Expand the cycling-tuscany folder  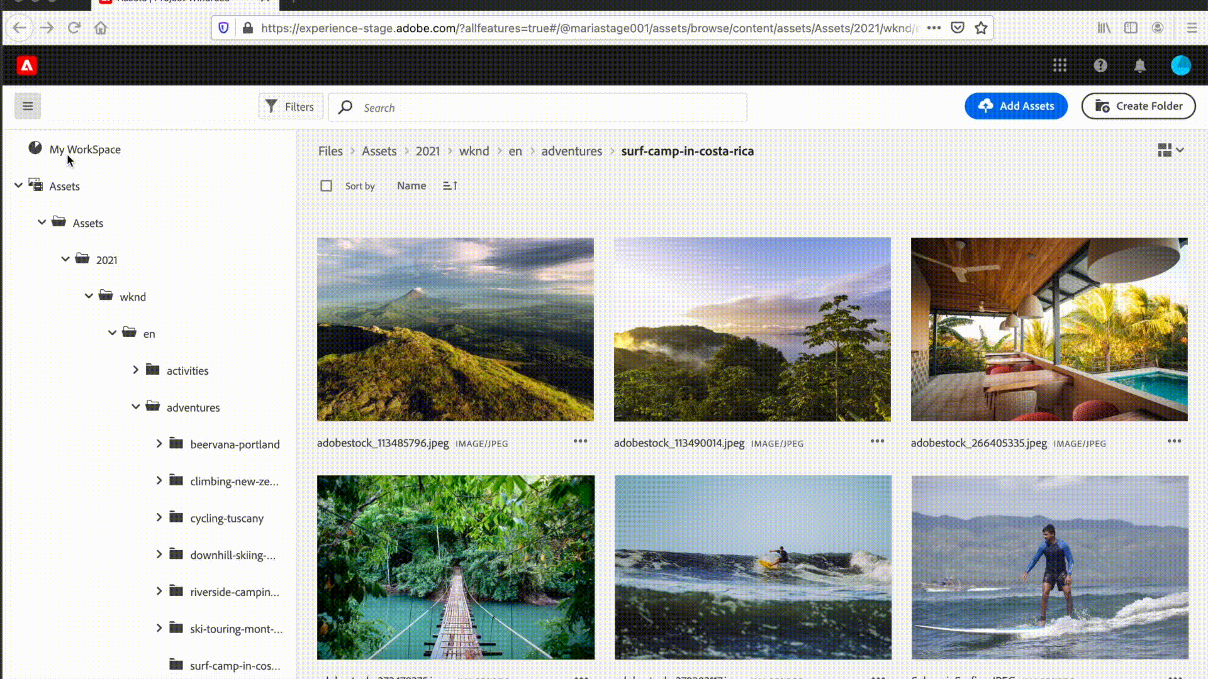click(x=159, y=517)
